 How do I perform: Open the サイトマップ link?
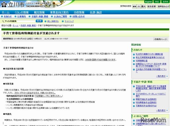pos(69,21)
